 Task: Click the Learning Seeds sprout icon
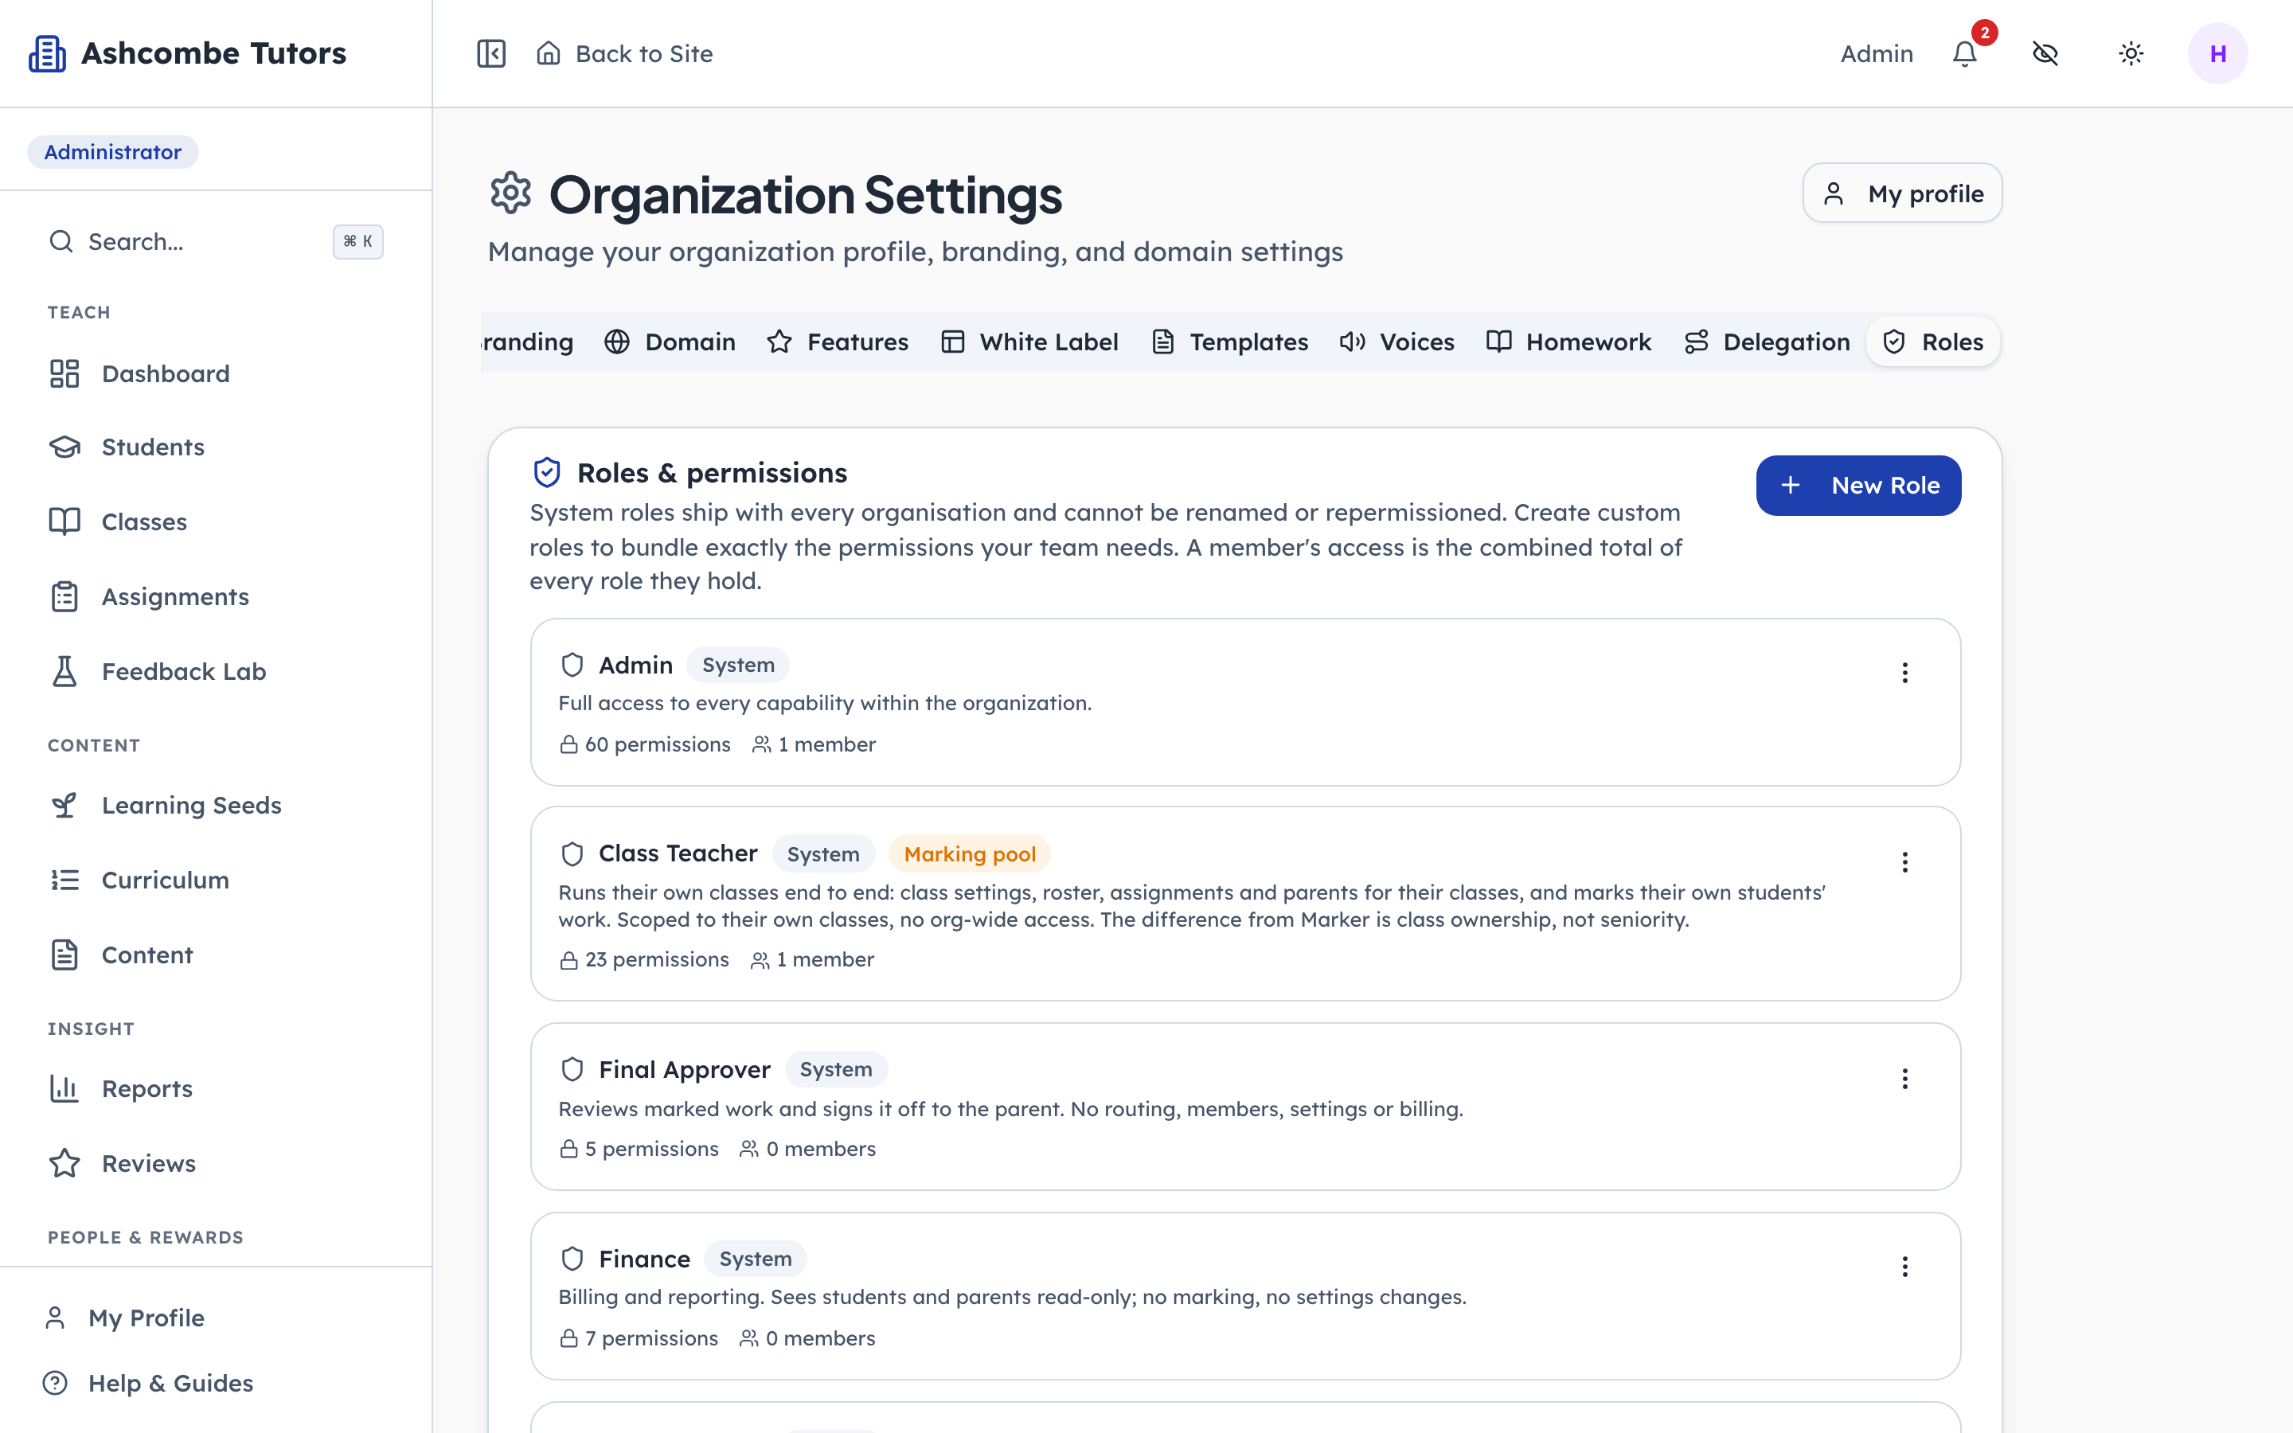64,806
